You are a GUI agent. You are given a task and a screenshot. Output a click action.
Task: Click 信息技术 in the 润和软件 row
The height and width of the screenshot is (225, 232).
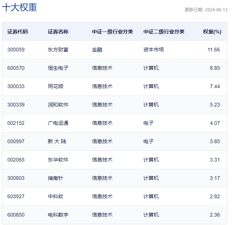pos(102,105)
